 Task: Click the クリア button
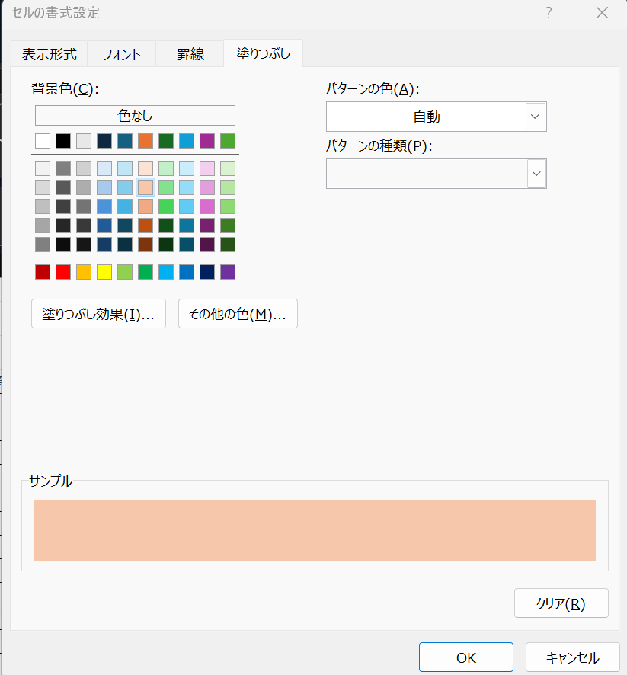pyautogui.click(x=561, y=603)
